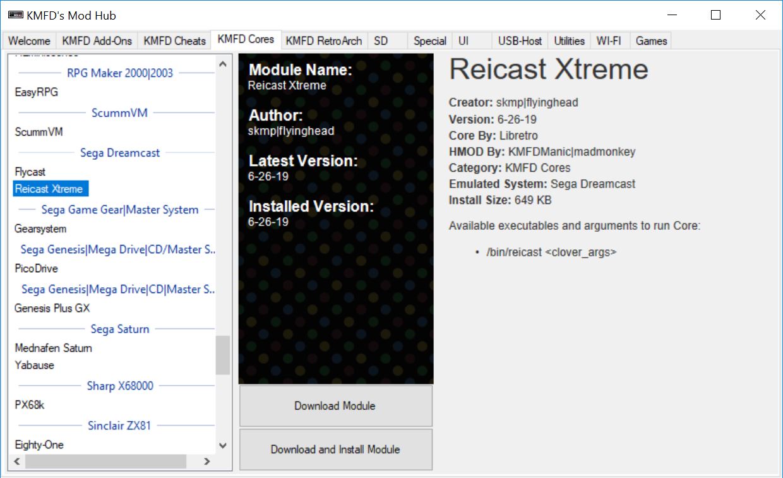Select the Yabause core
Image resolution: width=783 pixels, height=478 pixels.
(x=34, y=365)
